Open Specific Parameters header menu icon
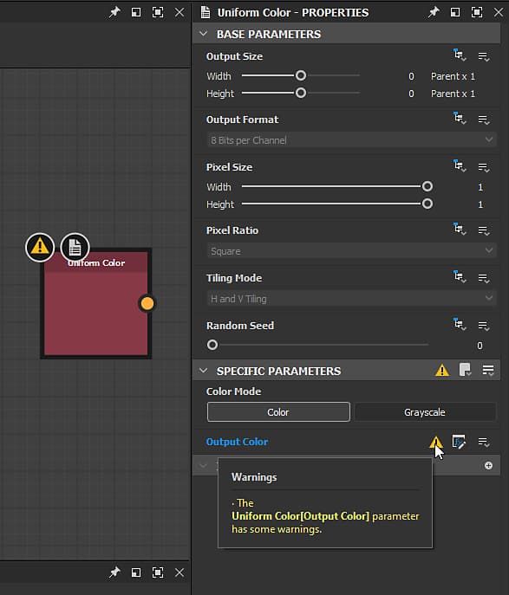 tap(488, 370)
